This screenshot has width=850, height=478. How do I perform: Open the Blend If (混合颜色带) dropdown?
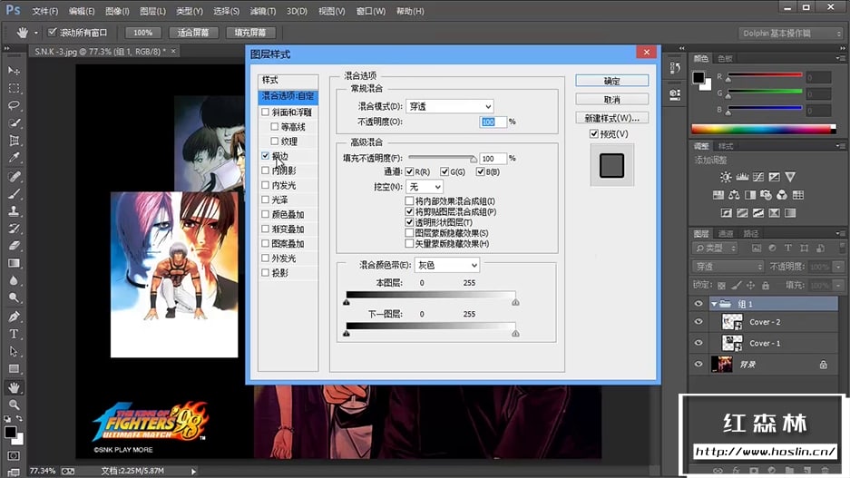tap(446, 265)
